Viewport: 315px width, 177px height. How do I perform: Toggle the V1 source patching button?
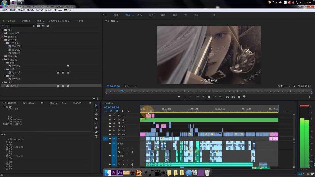click(x=105, y=139)
